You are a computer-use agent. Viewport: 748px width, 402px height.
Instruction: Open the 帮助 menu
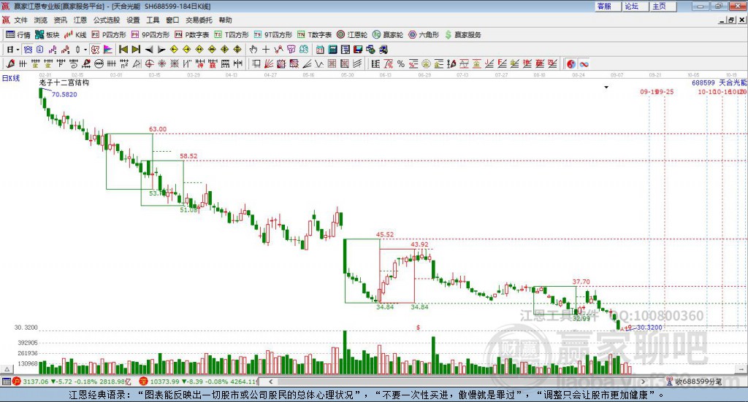[x=225, y=20]
